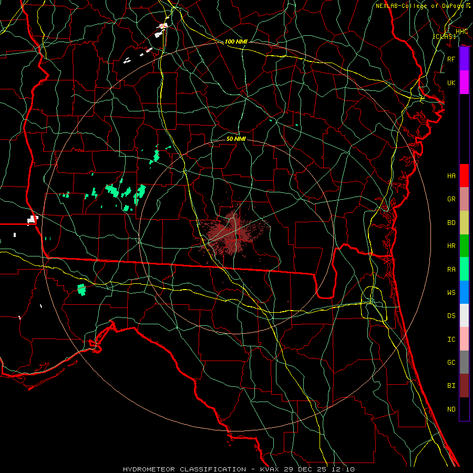Click the HYDROMETEOR CLASSIFICATION title text

coord(184,469)
